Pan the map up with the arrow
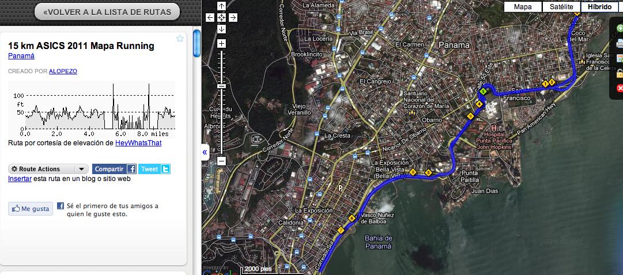This screenshot has height=275, width=623. [x=221, y=6]
